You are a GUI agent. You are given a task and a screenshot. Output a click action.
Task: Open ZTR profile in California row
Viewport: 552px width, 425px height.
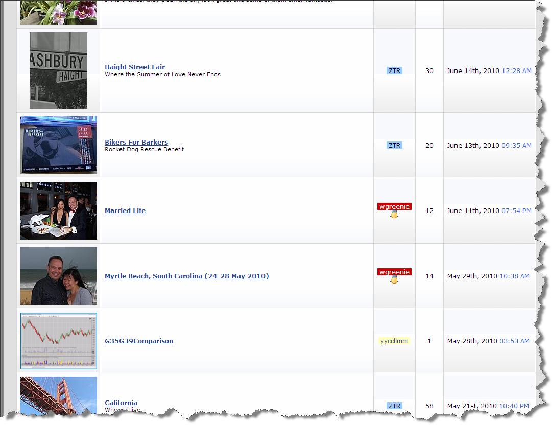tap(394, 406)
